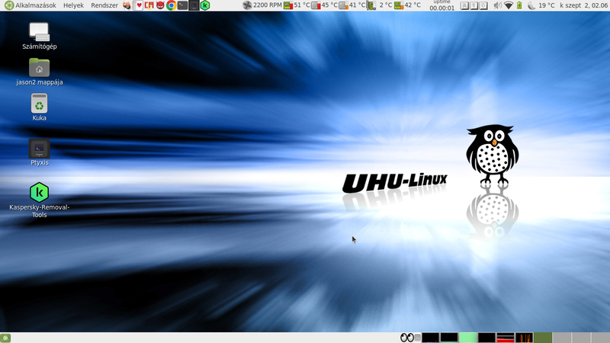The image size is (610, 343).
Task: Open the red load monitor graph
Action: (x=505, y=338)
